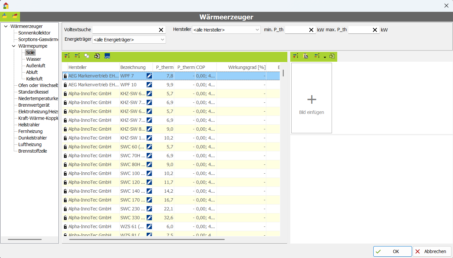Clear the Volltextsuche field with its X
Screen dimensions: 453x258
pyautogui.click(x=161, y=30)
